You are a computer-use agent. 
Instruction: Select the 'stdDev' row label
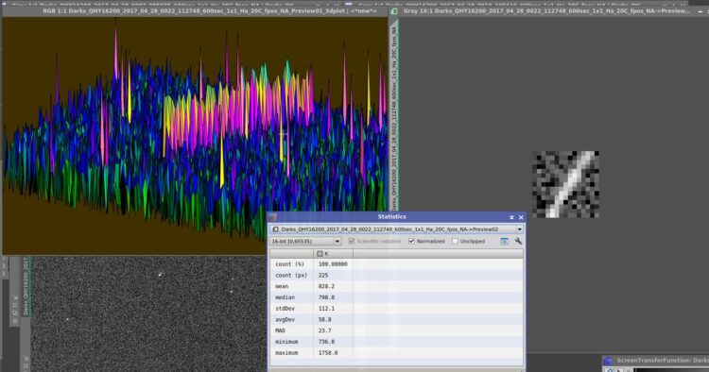[285, 309]
